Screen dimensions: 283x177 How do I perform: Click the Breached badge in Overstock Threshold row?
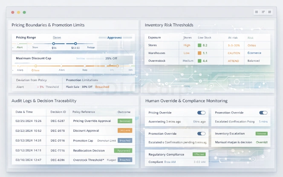pyautogui.click(x=125, y=160)
